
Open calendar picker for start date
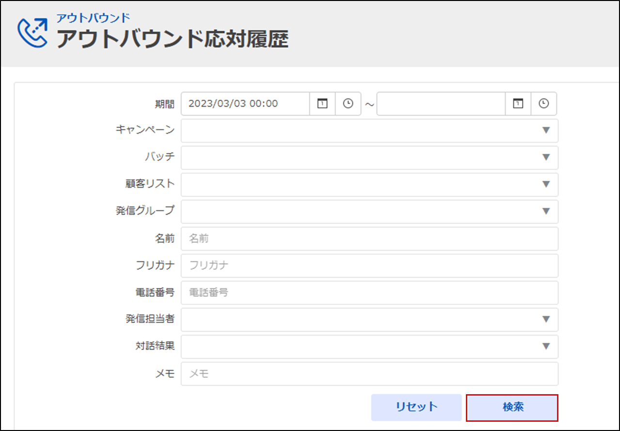coord(322,104)
